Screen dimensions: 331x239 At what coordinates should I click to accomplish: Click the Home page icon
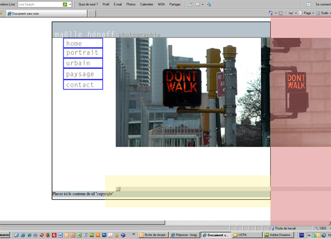click(x=271, y=13)
